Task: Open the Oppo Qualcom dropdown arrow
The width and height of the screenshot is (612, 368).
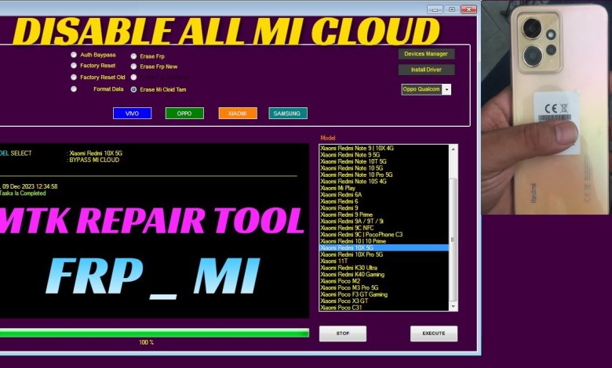Action: coord(447,89)
